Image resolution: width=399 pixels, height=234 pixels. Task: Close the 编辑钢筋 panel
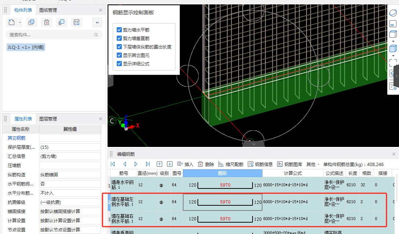click(393, 154)
